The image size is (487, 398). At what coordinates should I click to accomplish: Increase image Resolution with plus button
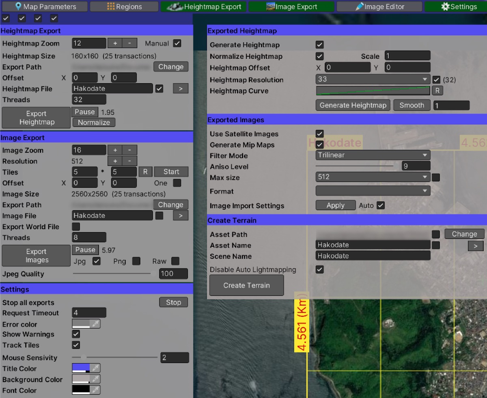[115, 161]
